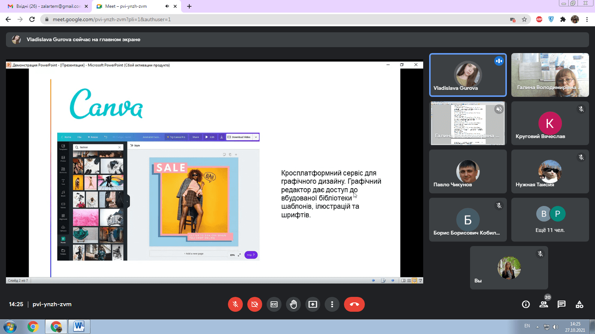This screenshot has height=334, width=595.
Task: Open a new browser tab
Action: (189, 6)
